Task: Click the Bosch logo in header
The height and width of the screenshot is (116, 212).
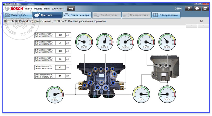Action: 14,9
